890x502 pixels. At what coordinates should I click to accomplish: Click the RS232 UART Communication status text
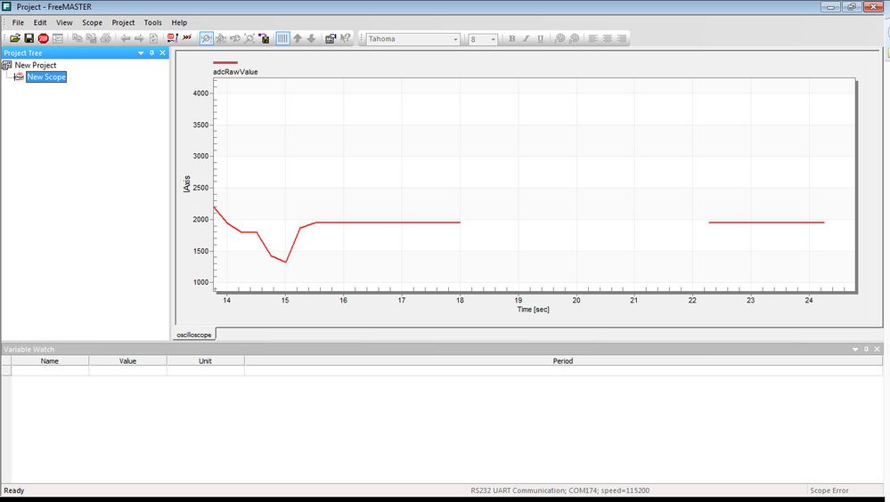coord(559,490)
